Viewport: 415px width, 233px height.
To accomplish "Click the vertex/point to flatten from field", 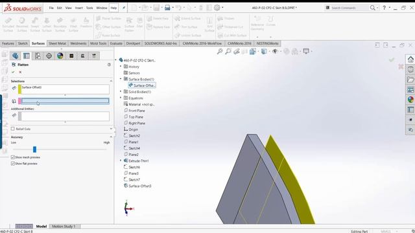I will pyautogui.click(x=65, y=101).
